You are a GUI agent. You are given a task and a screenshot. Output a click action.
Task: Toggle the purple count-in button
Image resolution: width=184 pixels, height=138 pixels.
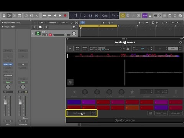coord(145,16)
